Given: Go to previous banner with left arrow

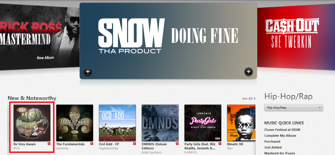Looking at the screenshot, I should click(x=88, y=71).
